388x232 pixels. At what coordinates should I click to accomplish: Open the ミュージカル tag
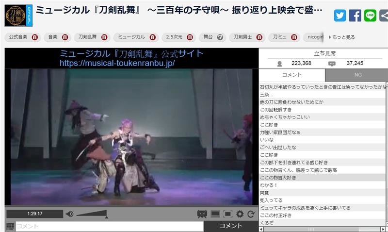click(131, 37)
